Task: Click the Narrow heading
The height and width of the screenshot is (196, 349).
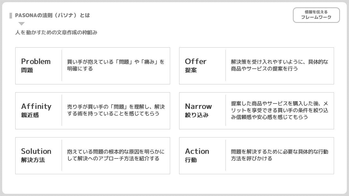Action: 198,106
